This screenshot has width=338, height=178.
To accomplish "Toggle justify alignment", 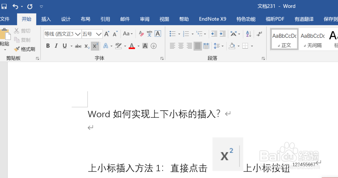I will (x=198, y=46).
